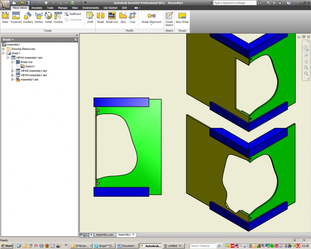Expand the Drawing Resources folder

[x=3, y=49]
